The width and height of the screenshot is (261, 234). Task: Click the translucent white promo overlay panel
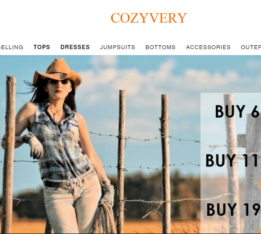point(231,163)
